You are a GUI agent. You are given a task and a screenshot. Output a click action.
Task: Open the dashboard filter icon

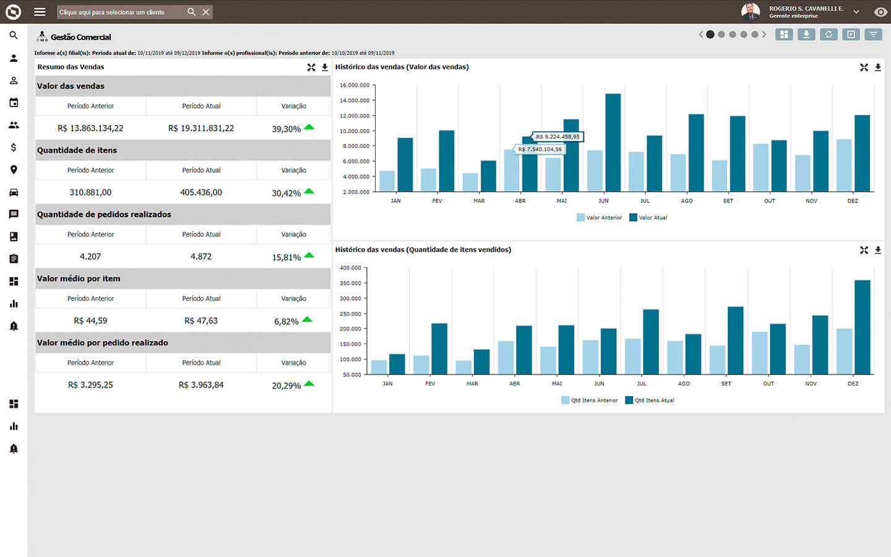[873, 35]
